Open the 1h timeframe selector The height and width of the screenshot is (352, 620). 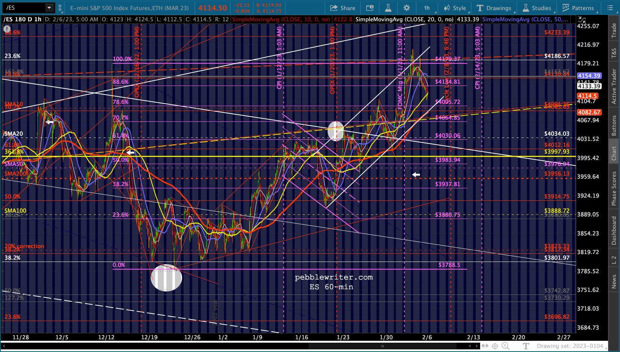[x=427, y=8]
